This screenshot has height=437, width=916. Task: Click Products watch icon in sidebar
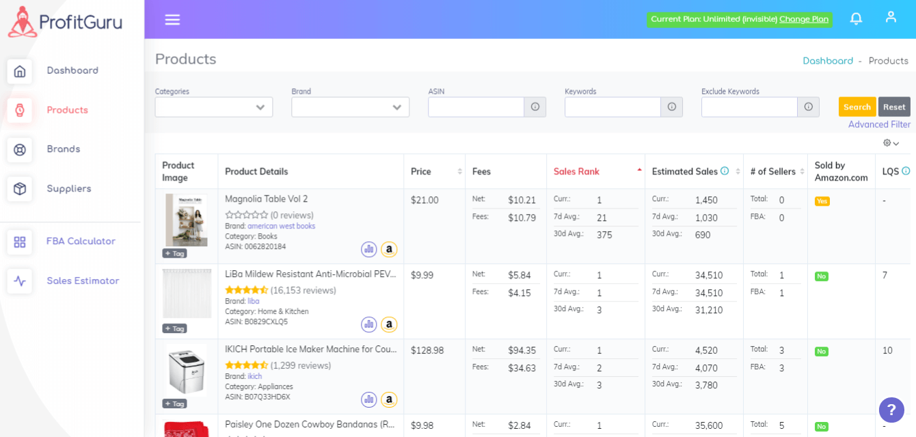20,110
